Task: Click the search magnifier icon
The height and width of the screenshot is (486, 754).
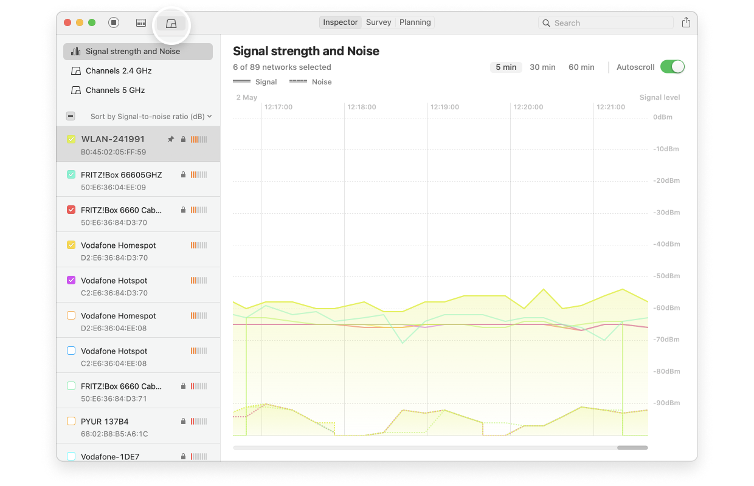Action: click(x=546, y=23)
